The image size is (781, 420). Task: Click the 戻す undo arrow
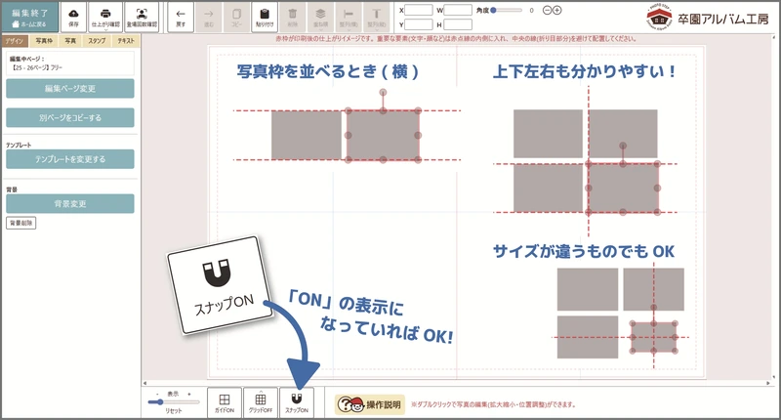click(181, 16)
